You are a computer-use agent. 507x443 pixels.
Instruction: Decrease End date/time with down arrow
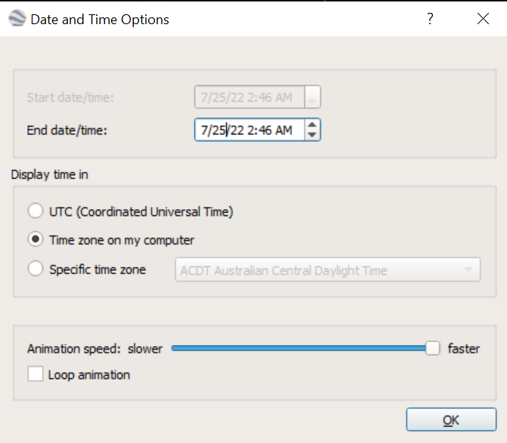pyautogui.click(x=312, y=134)
